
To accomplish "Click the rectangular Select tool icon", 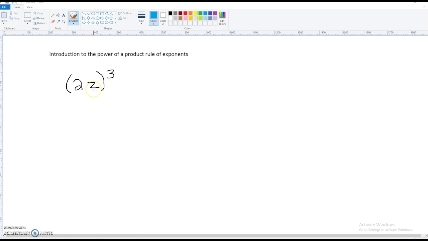I will [27, 15].
